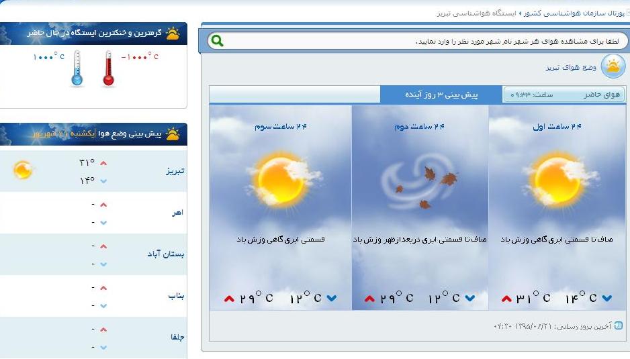Viewport: 630px width, 359px height.
Task: Click the red max arrow beside ۳۱°C
Action: pyautogui.click(x=506, y=299)
